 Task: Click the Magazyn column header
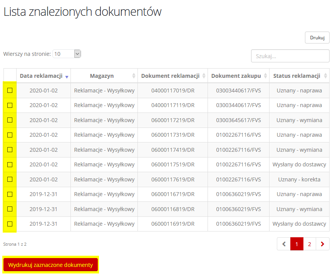coord(104,76)
